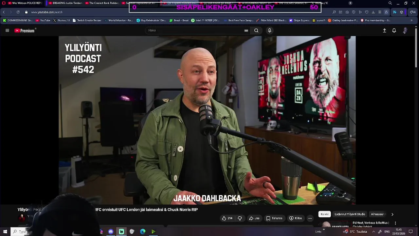Open the YouTube bookmark in bookmarks bar
419x236 pixels.
click(43, 20)
